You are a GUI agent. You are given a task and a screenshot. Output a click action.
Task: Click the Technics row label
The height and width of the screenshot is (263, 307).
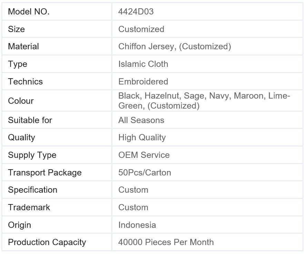[26, 82]
